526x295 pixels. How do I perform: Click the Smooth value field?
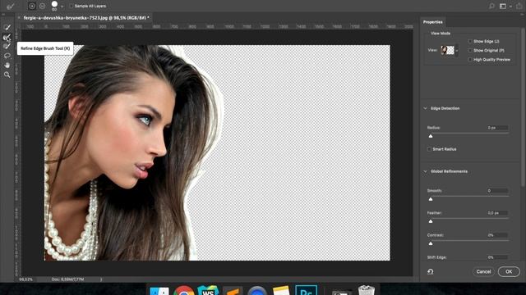497,191
